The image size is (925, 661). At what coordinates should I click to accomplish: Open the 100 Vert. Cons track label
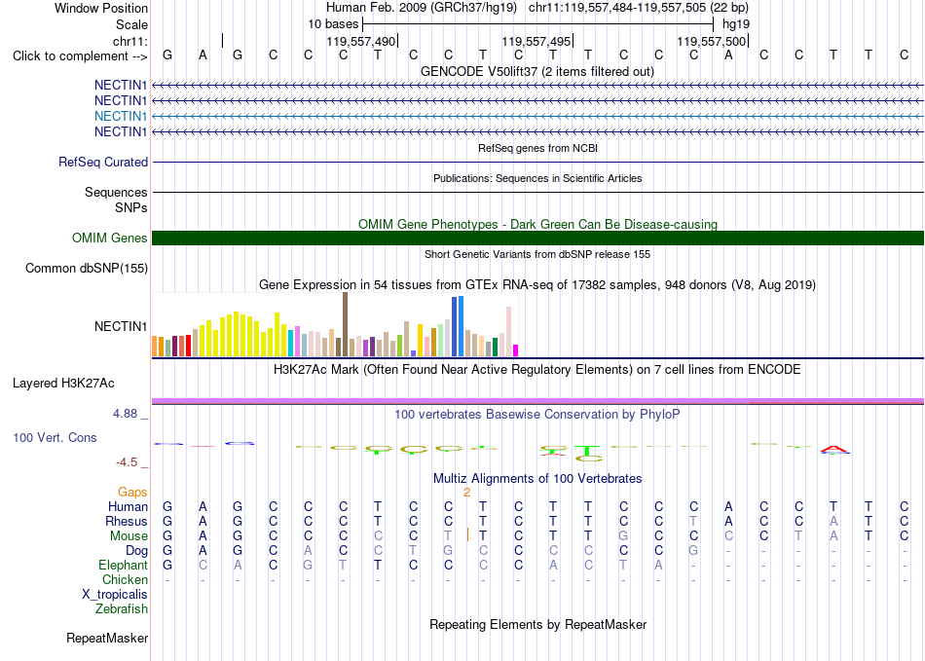pos(55,437)
